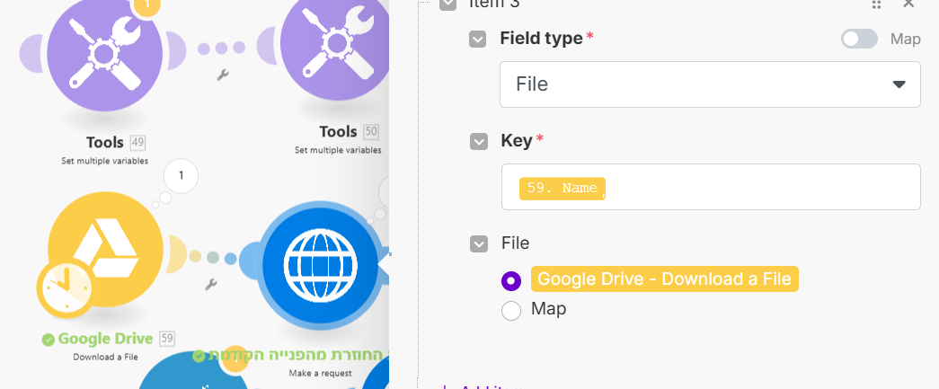939x389 pixels.
Task: Collapse the Item 3 chevron
Action: tap(447, 4)
